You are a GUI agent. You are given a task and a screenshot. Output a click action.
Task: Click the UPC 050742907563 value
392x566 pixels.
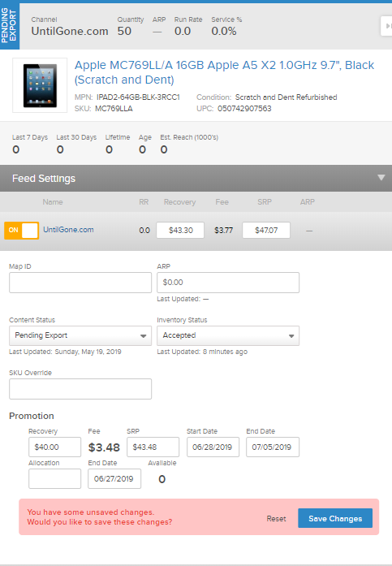tap(244, 109)
